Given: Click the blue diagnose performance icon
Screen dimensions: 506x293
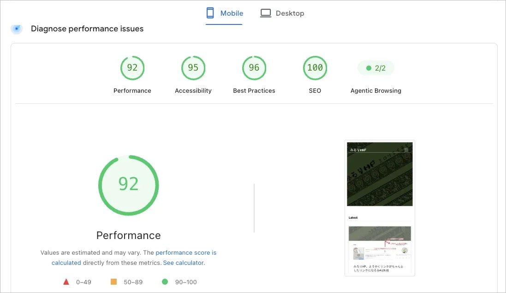Looking at the screenshot, I should [17, 29].
